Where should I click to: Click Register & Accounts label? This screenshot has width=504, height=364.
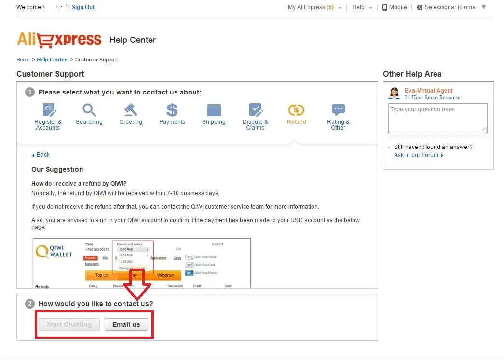(x=48, y=125)
